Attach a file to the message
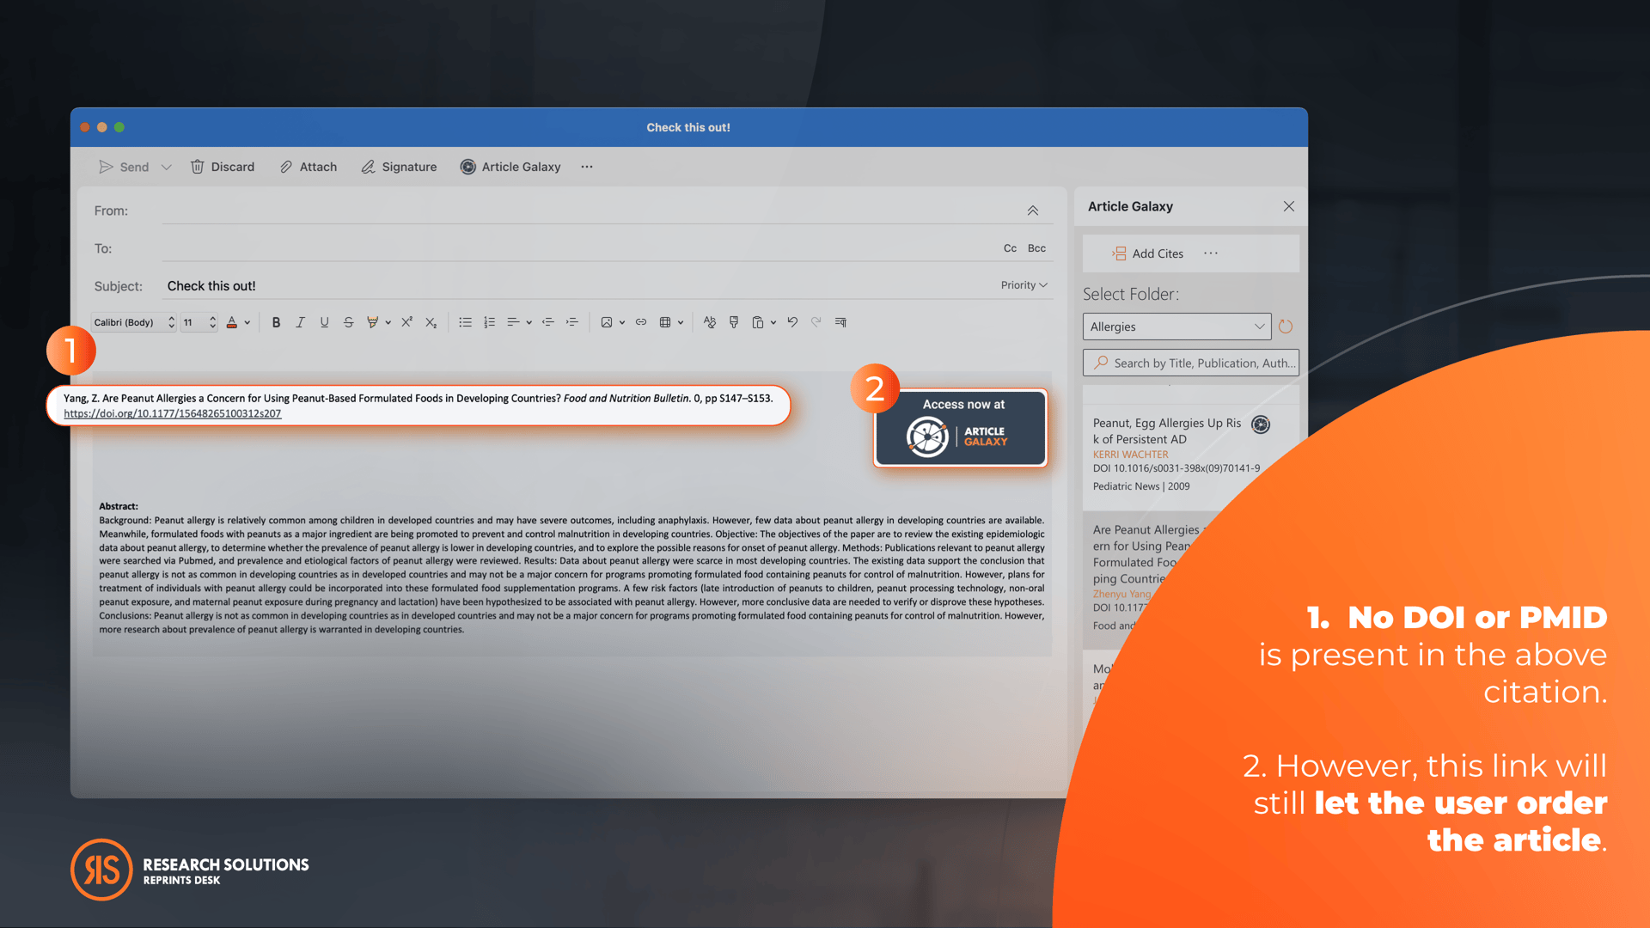Image resolution: width=1650 pixels, height=928 pixels. 309,167
